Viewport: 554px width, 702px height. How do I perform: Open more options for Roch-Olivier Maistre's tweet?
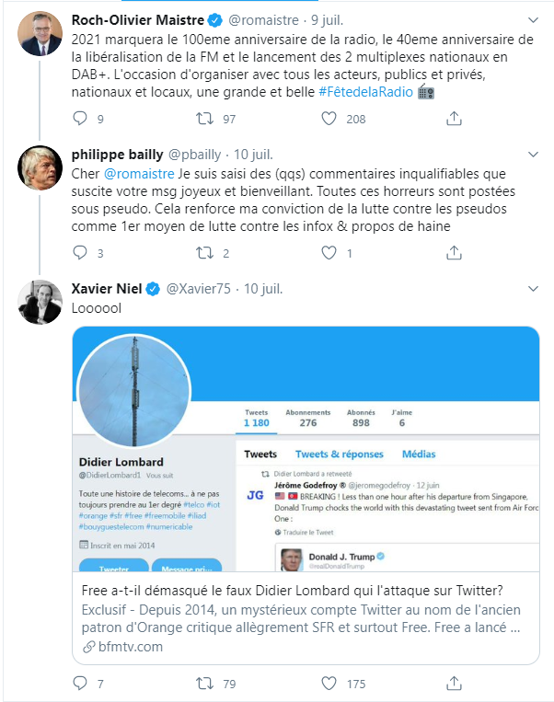coord(534,19)
